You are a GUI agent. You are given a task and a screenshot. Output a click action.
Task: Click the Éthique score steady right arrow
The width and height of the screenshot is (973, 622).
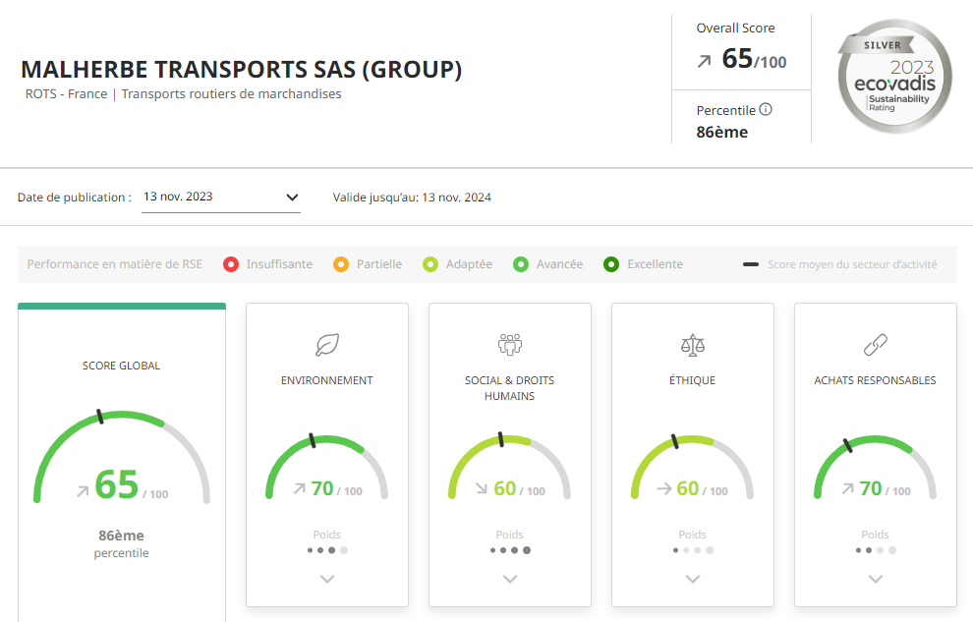[x=664, y=488]
